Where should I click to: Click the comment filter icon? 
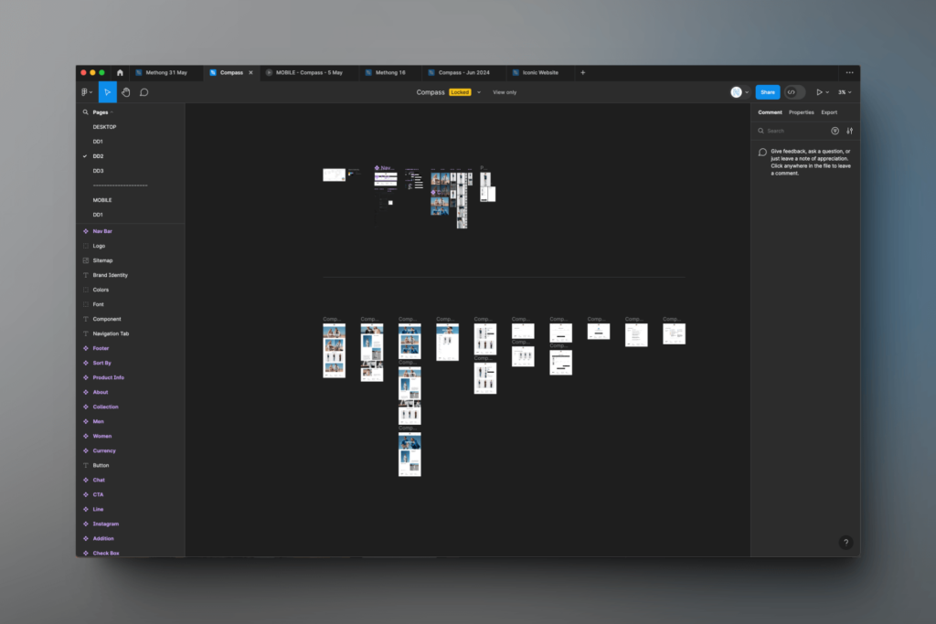835,131
